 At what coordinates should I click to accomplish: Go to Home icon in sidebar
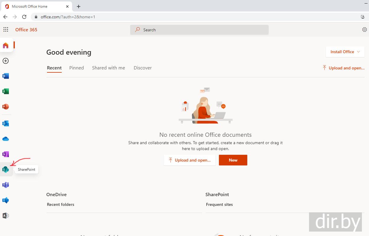click(x=6, y=45)
